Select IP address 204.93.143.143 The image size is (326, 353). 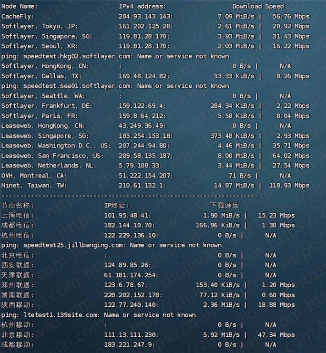coord(146,16)
